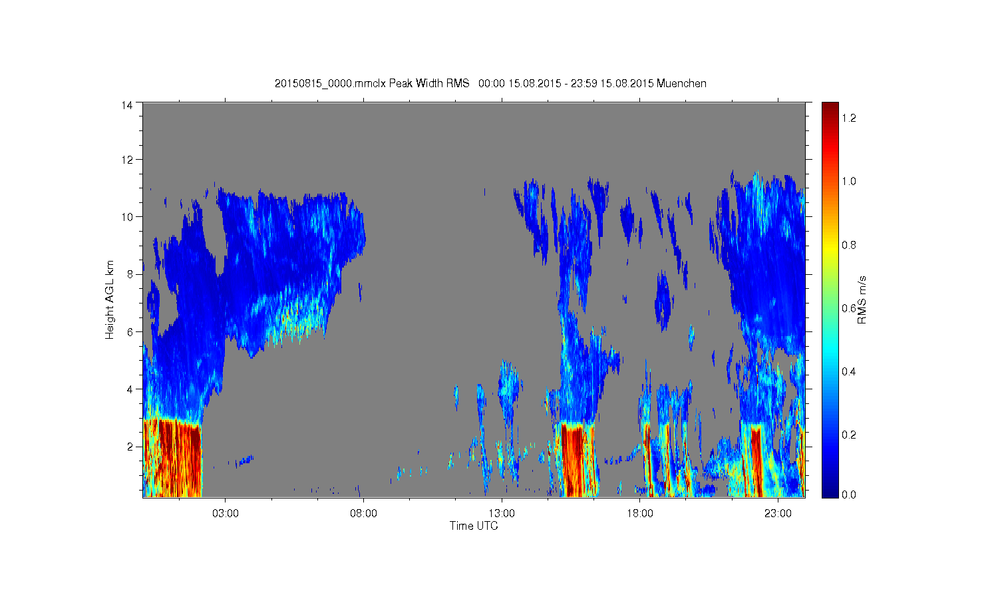Click the yellow band of the colorbar

pyautogui.click(x=830, y=250)
